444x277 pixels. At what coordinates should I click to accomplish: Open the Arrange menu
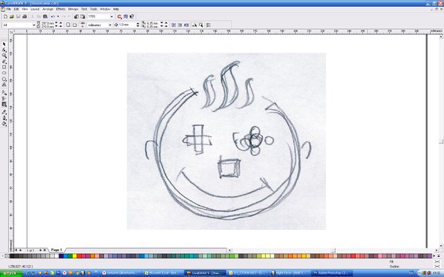(x=48, y=9)
